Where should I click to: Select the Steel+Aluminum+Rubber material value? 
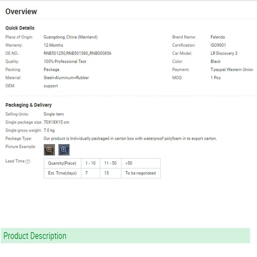tap(66, 78)
